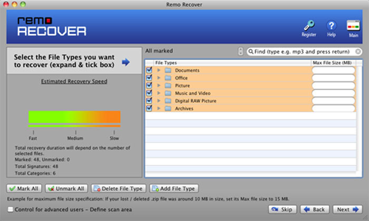Click the Max File Size (MB) column header
Viewport: 369px width, 221px height.
(334, 63)
